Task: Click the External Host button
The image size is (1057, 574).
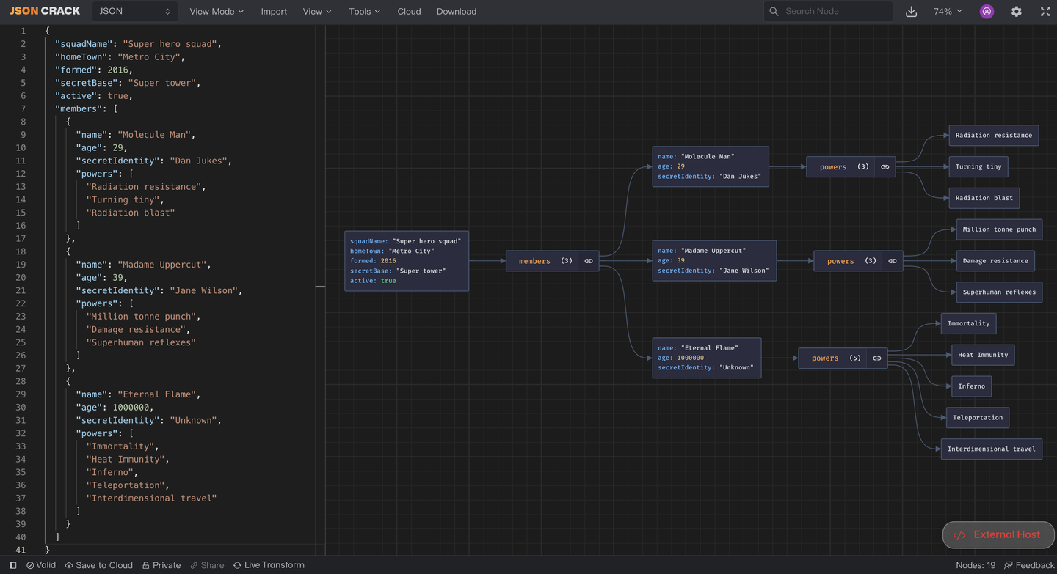Action: [998, 535]
